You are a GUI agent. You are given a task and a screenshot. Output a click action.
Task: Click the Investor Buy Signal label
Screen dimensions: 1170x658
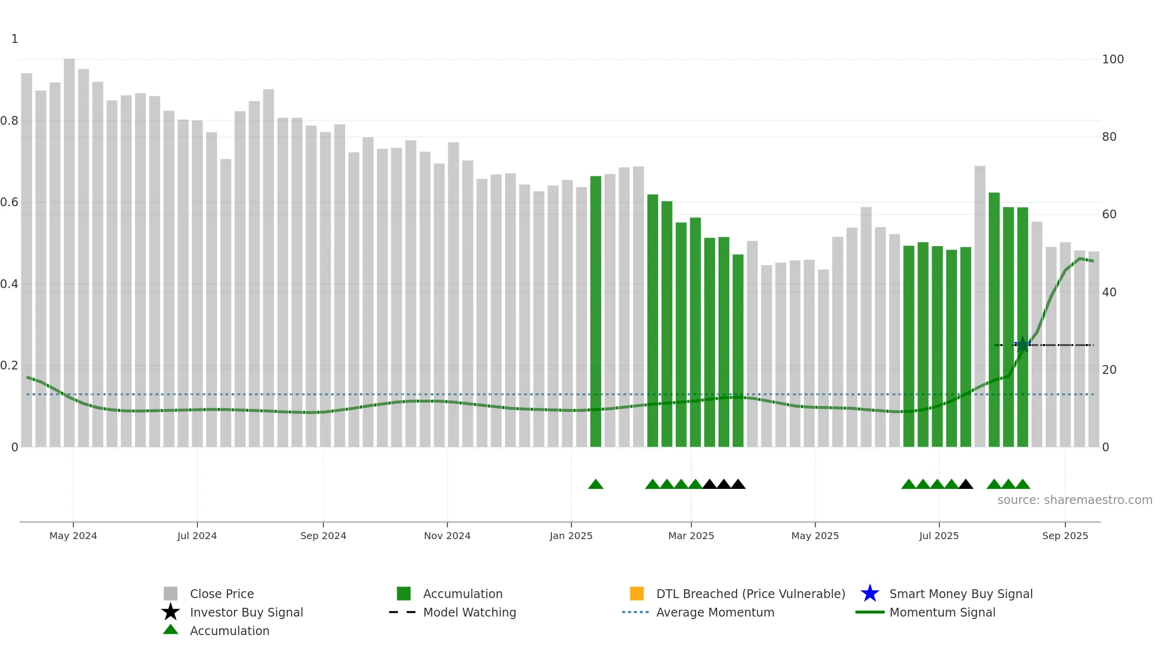pos(247,612)
